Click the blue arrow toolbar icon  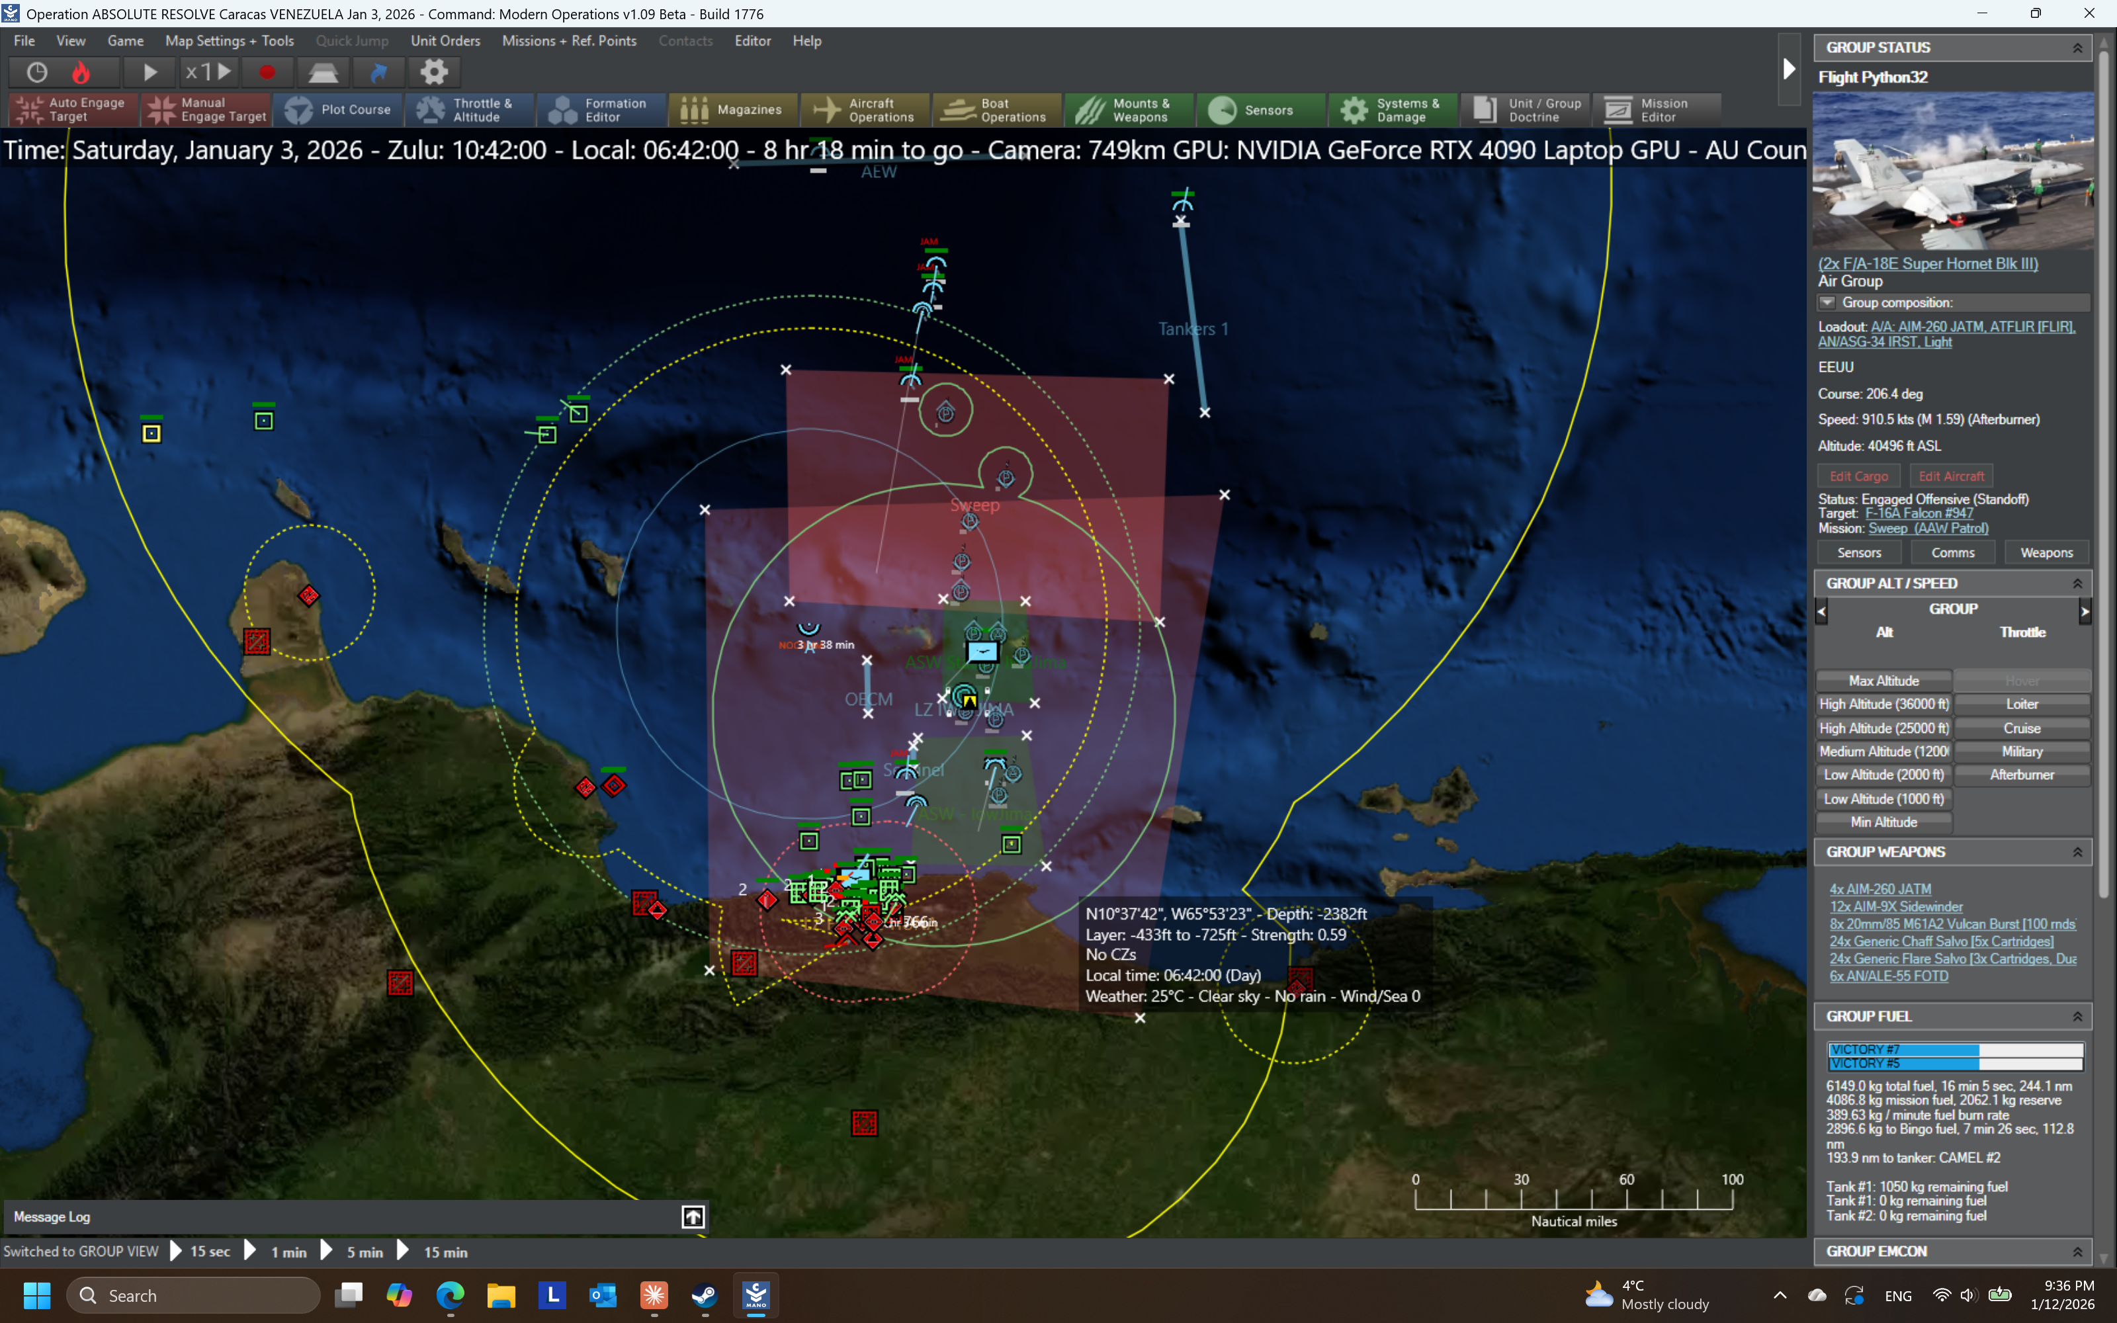click(x=379, y=71)
